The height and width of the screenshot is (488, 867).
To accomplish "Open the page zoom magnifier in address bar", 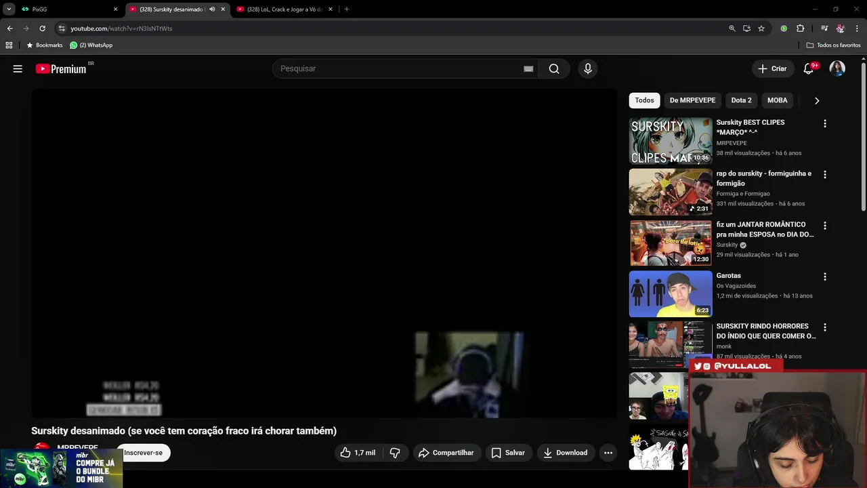I will pyautogui.click(x=732, y=28).
